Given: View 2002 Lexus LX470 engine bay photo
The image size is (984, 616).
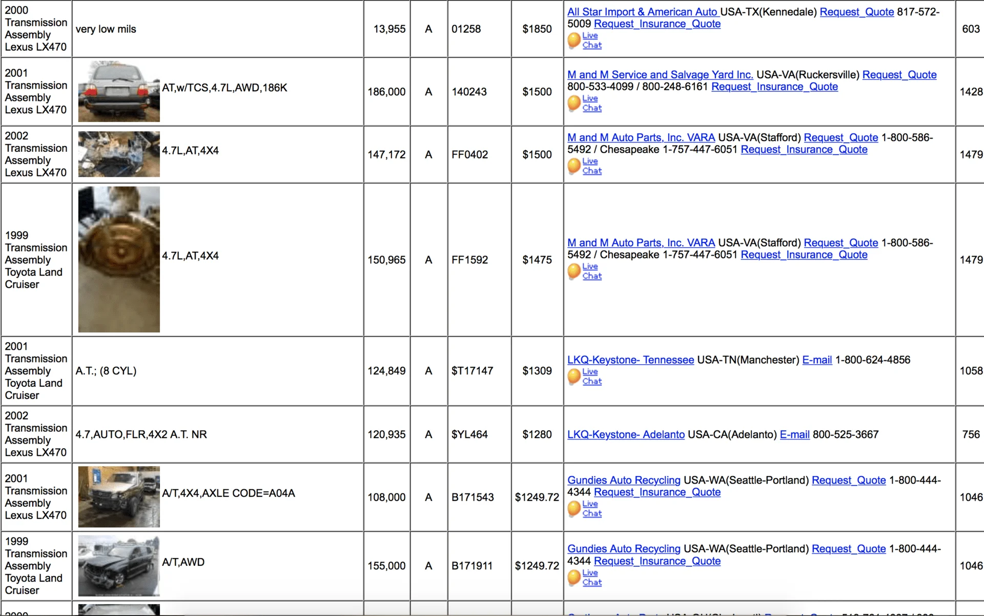Looking at the screenshot, I should pyautogui.click(x=119, y=154).
